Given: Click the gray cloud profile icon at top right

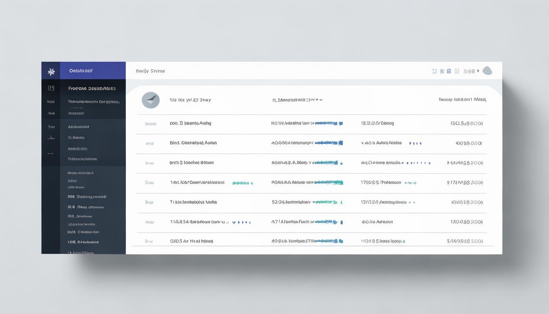Looking at the screenshot, I should tap(487, 71).
